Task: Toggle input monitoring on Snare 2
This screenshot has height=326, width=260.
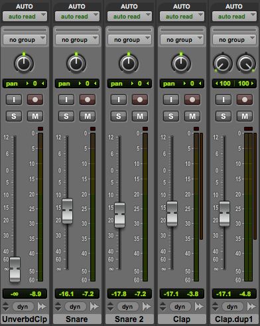Action: click(x=119, y=100)
